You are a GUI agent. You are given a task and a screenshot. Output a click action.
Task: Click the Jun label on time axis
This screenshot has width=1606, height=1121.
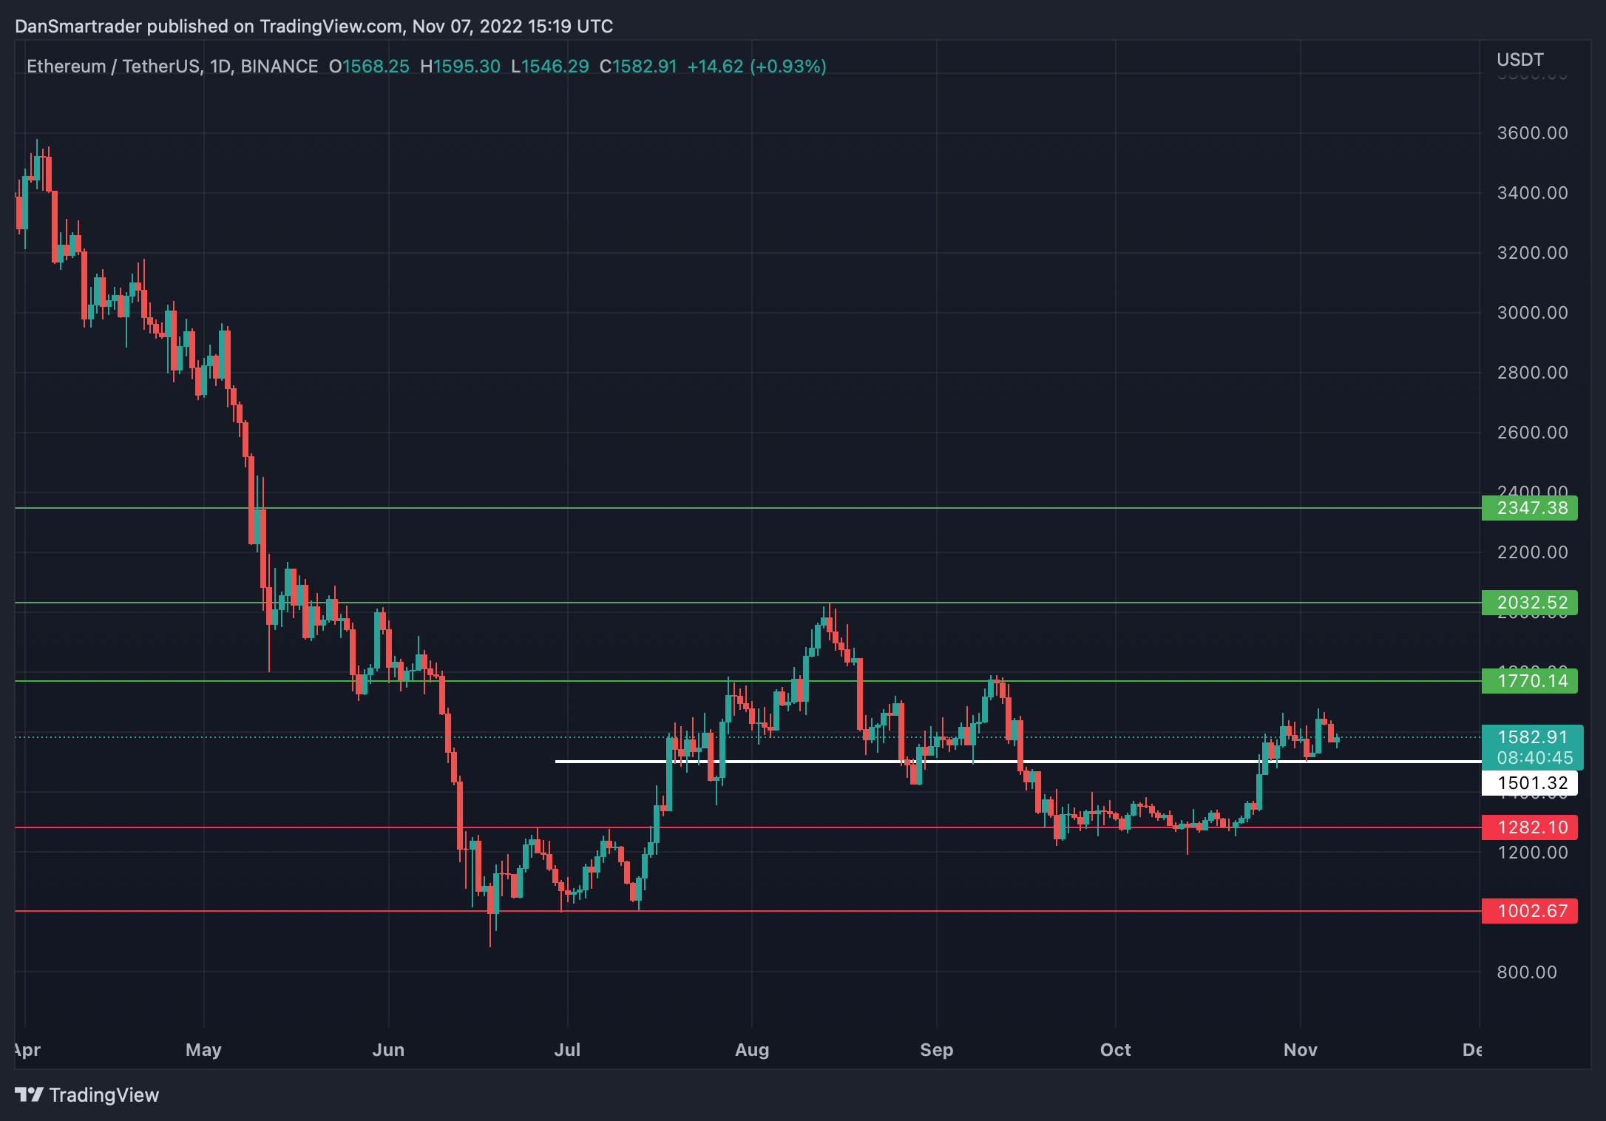(x=388, y=1050)
